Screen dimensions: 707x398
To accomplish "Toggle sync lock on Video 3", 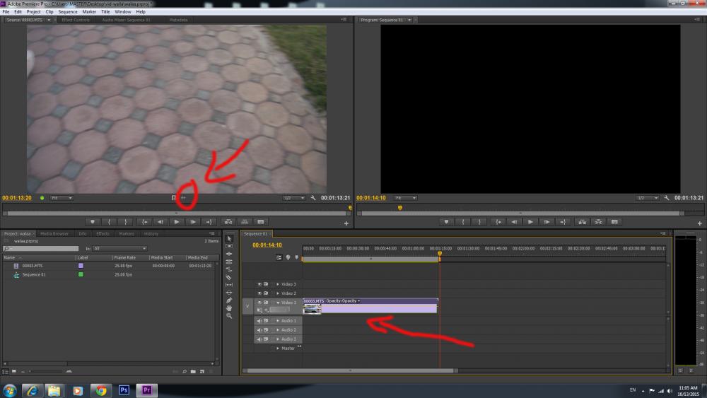I will pos(266,284).
